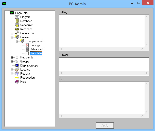Click the Reports papers icon

(17, 74)
